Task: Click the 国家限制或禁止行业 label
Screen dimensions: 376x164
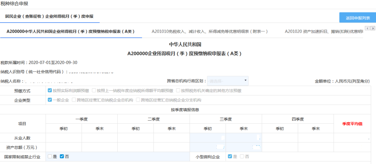Action: click(22, 157)
